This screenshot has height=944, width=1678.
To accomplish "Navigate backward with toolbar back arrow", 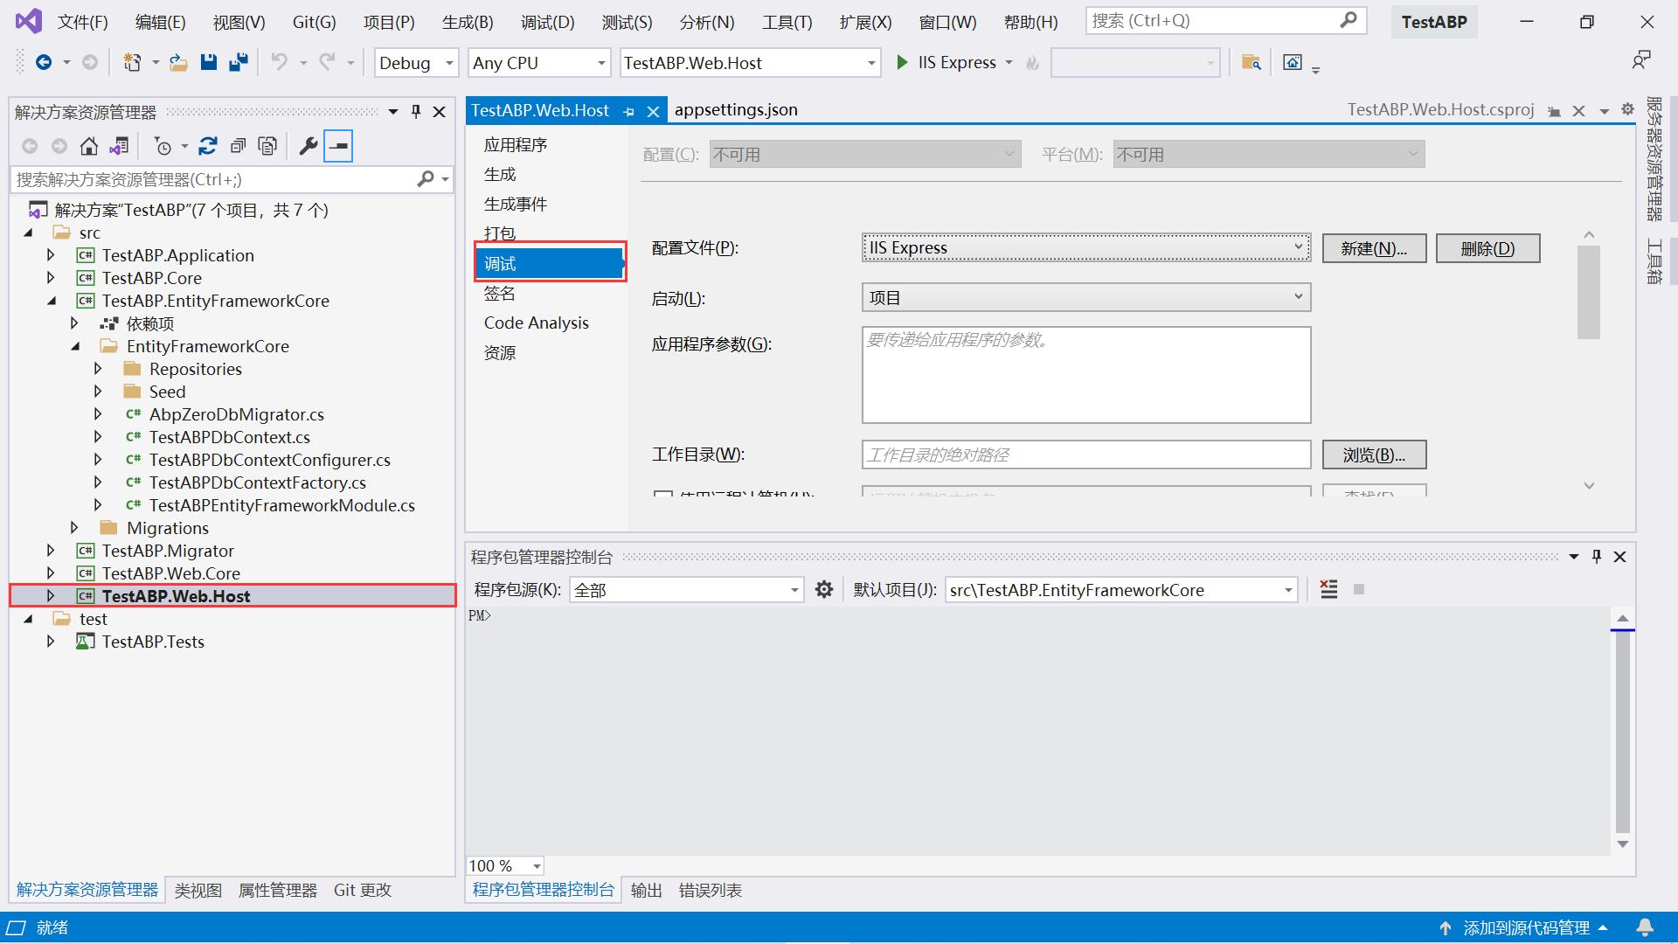I will point(43,62).
